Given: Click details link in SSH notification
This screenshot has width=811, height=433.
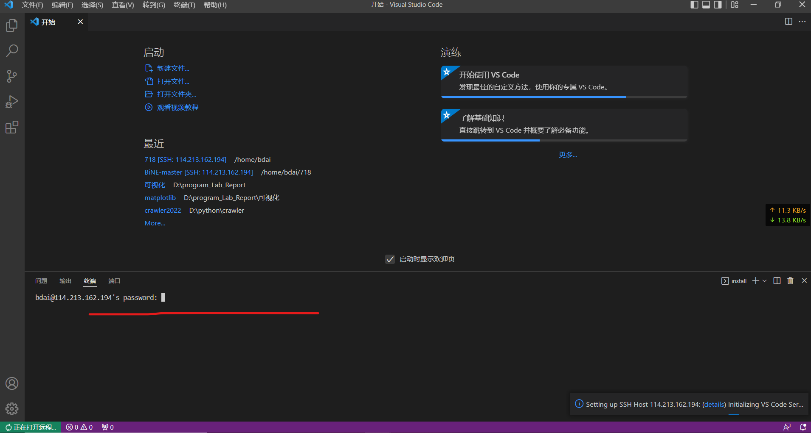Looking at the screenshot, I should coord(714,404).
